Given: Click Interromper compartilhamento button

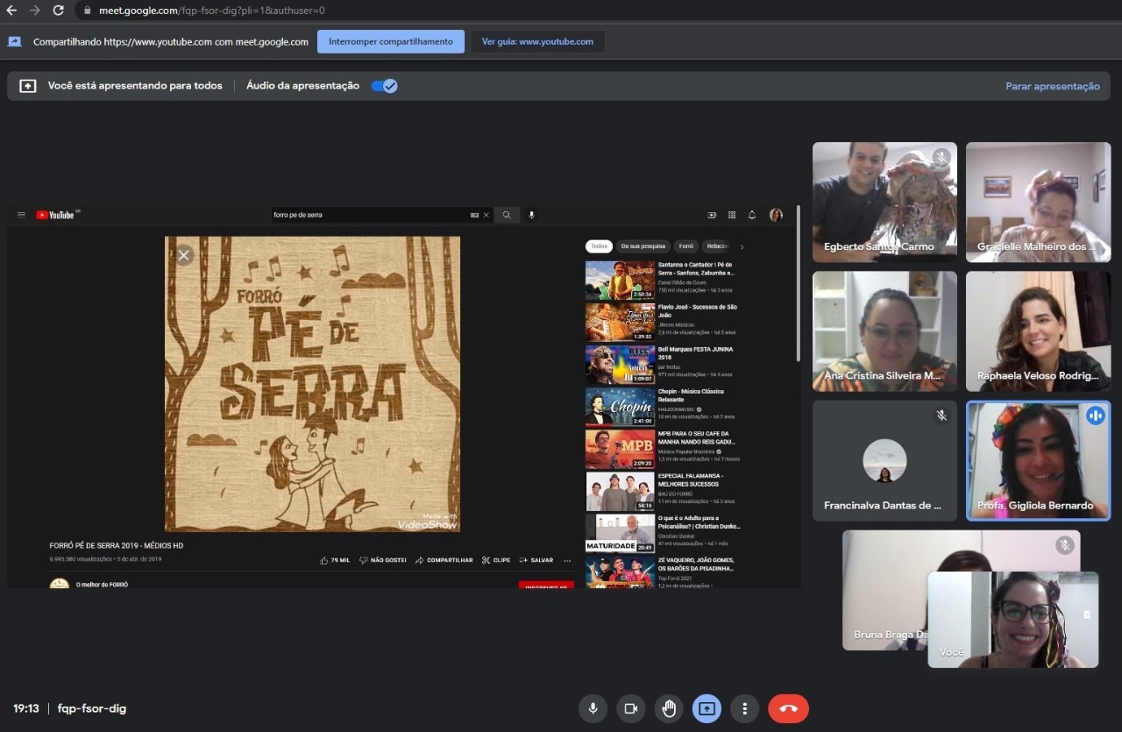Looking at the screenshot, I should tap(391, 41).
